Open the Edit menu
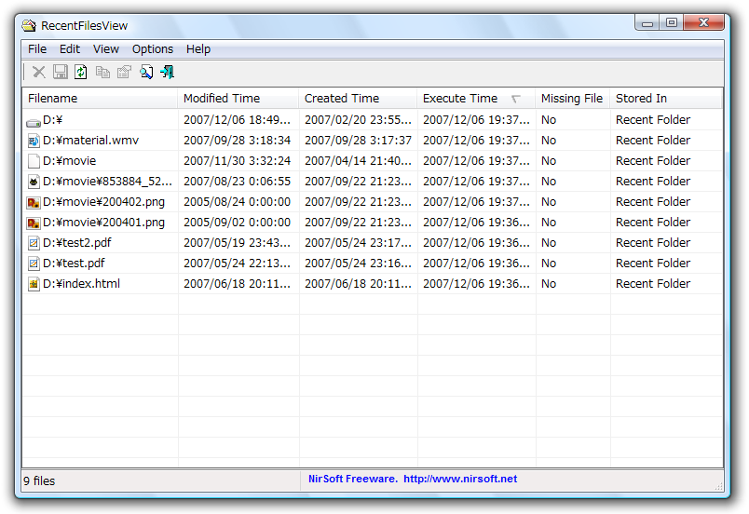Image resolution: width=749 pixels, height=514 pixels. 70,49
